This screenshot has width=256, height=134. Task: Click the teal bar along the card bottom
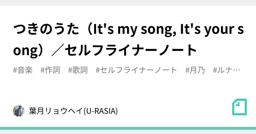click(128, 128)
